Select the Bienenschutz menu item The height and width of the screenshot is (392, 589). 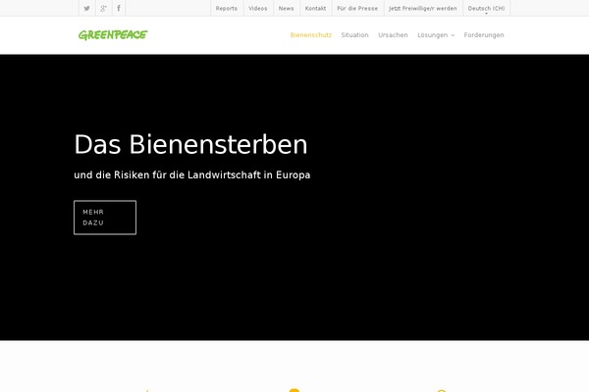[x=310, y=35]
